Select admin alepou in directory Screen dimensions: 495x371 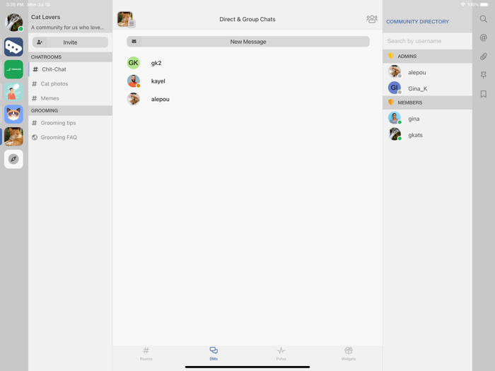[427, 72]
